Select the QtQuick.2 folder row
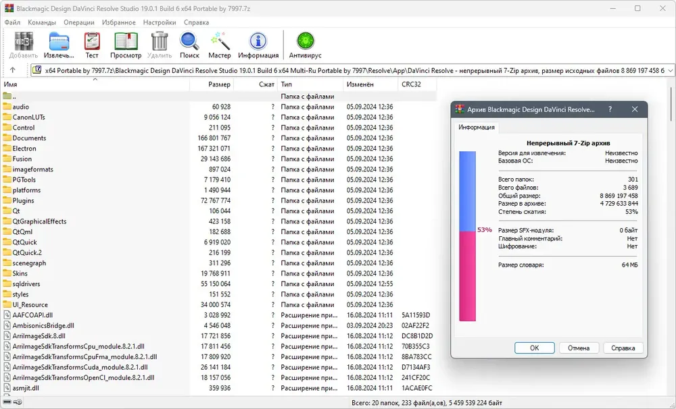Image resolution: width=676 pixels, height=409 pixels. click(220, 252)
